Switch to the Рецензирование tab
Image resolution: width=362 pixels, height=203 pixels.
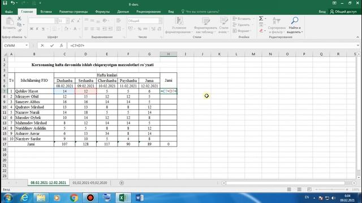point(148,11)
